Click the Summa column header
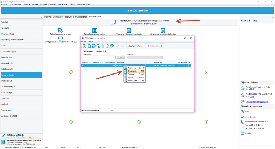Screen dimensions: 275x149 coord(152,62)
